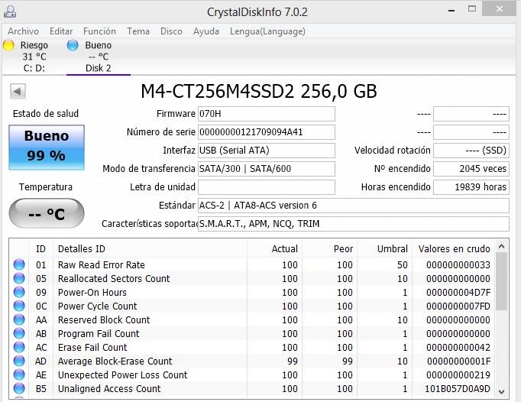Select the Raw Read Error Rate row text
Viewport: 521px width, 402px height.
click(x=102, y=264)
